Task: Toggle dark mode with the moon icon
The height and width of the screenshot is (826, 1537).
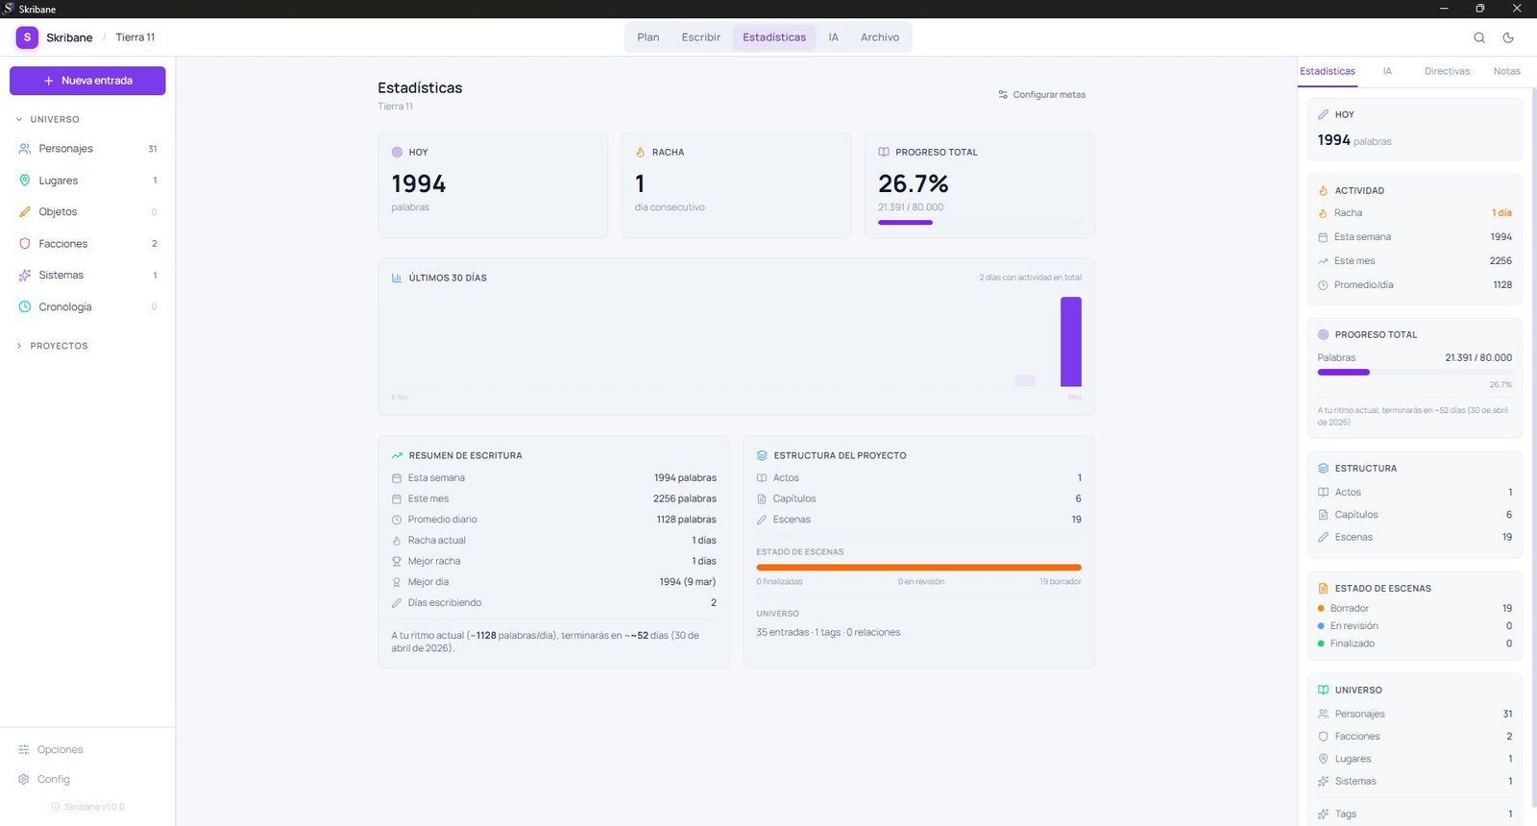Action: pyautogui.click(x=1508, y=37)
